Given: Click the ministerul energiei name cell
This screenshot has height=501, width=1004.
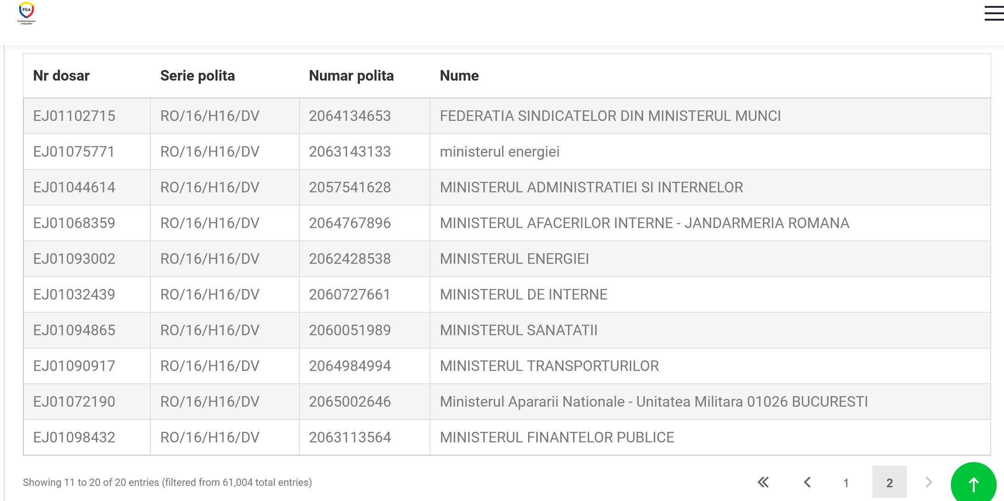Looking at the screenshot, I should pos(499,152).
